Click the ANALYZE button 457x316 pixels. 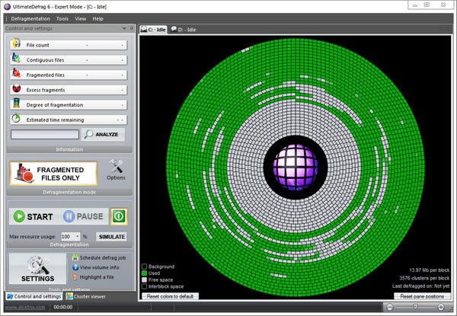point(103,134)
